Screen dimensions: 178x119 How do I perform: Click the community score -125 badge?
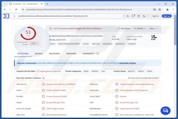34,43
